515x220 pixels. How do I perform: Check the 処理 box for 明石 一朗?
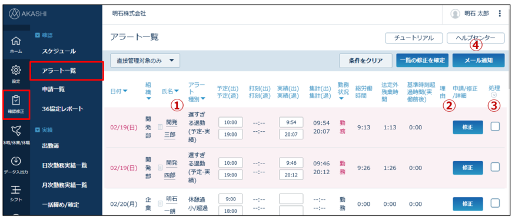point(496,204)
